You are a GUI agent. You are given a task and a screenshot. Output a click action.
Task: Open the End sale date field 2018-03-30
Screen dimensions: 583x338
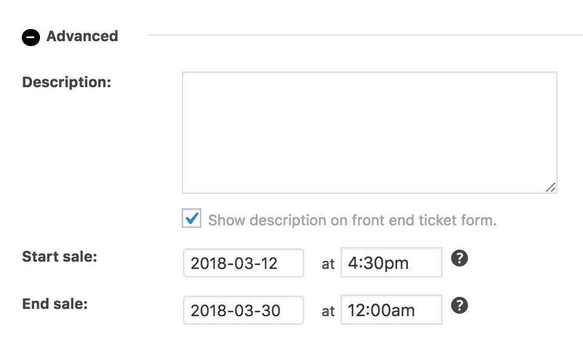click(x=243, y=311)
